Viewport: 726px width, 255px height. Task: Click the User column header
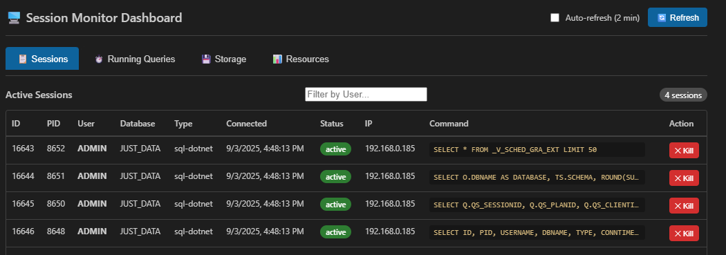86,124
